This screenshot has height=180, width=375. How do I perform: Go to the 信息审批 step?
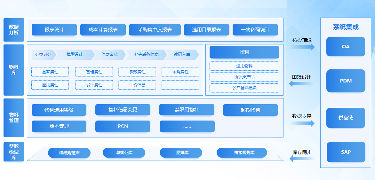coord(109,55)
